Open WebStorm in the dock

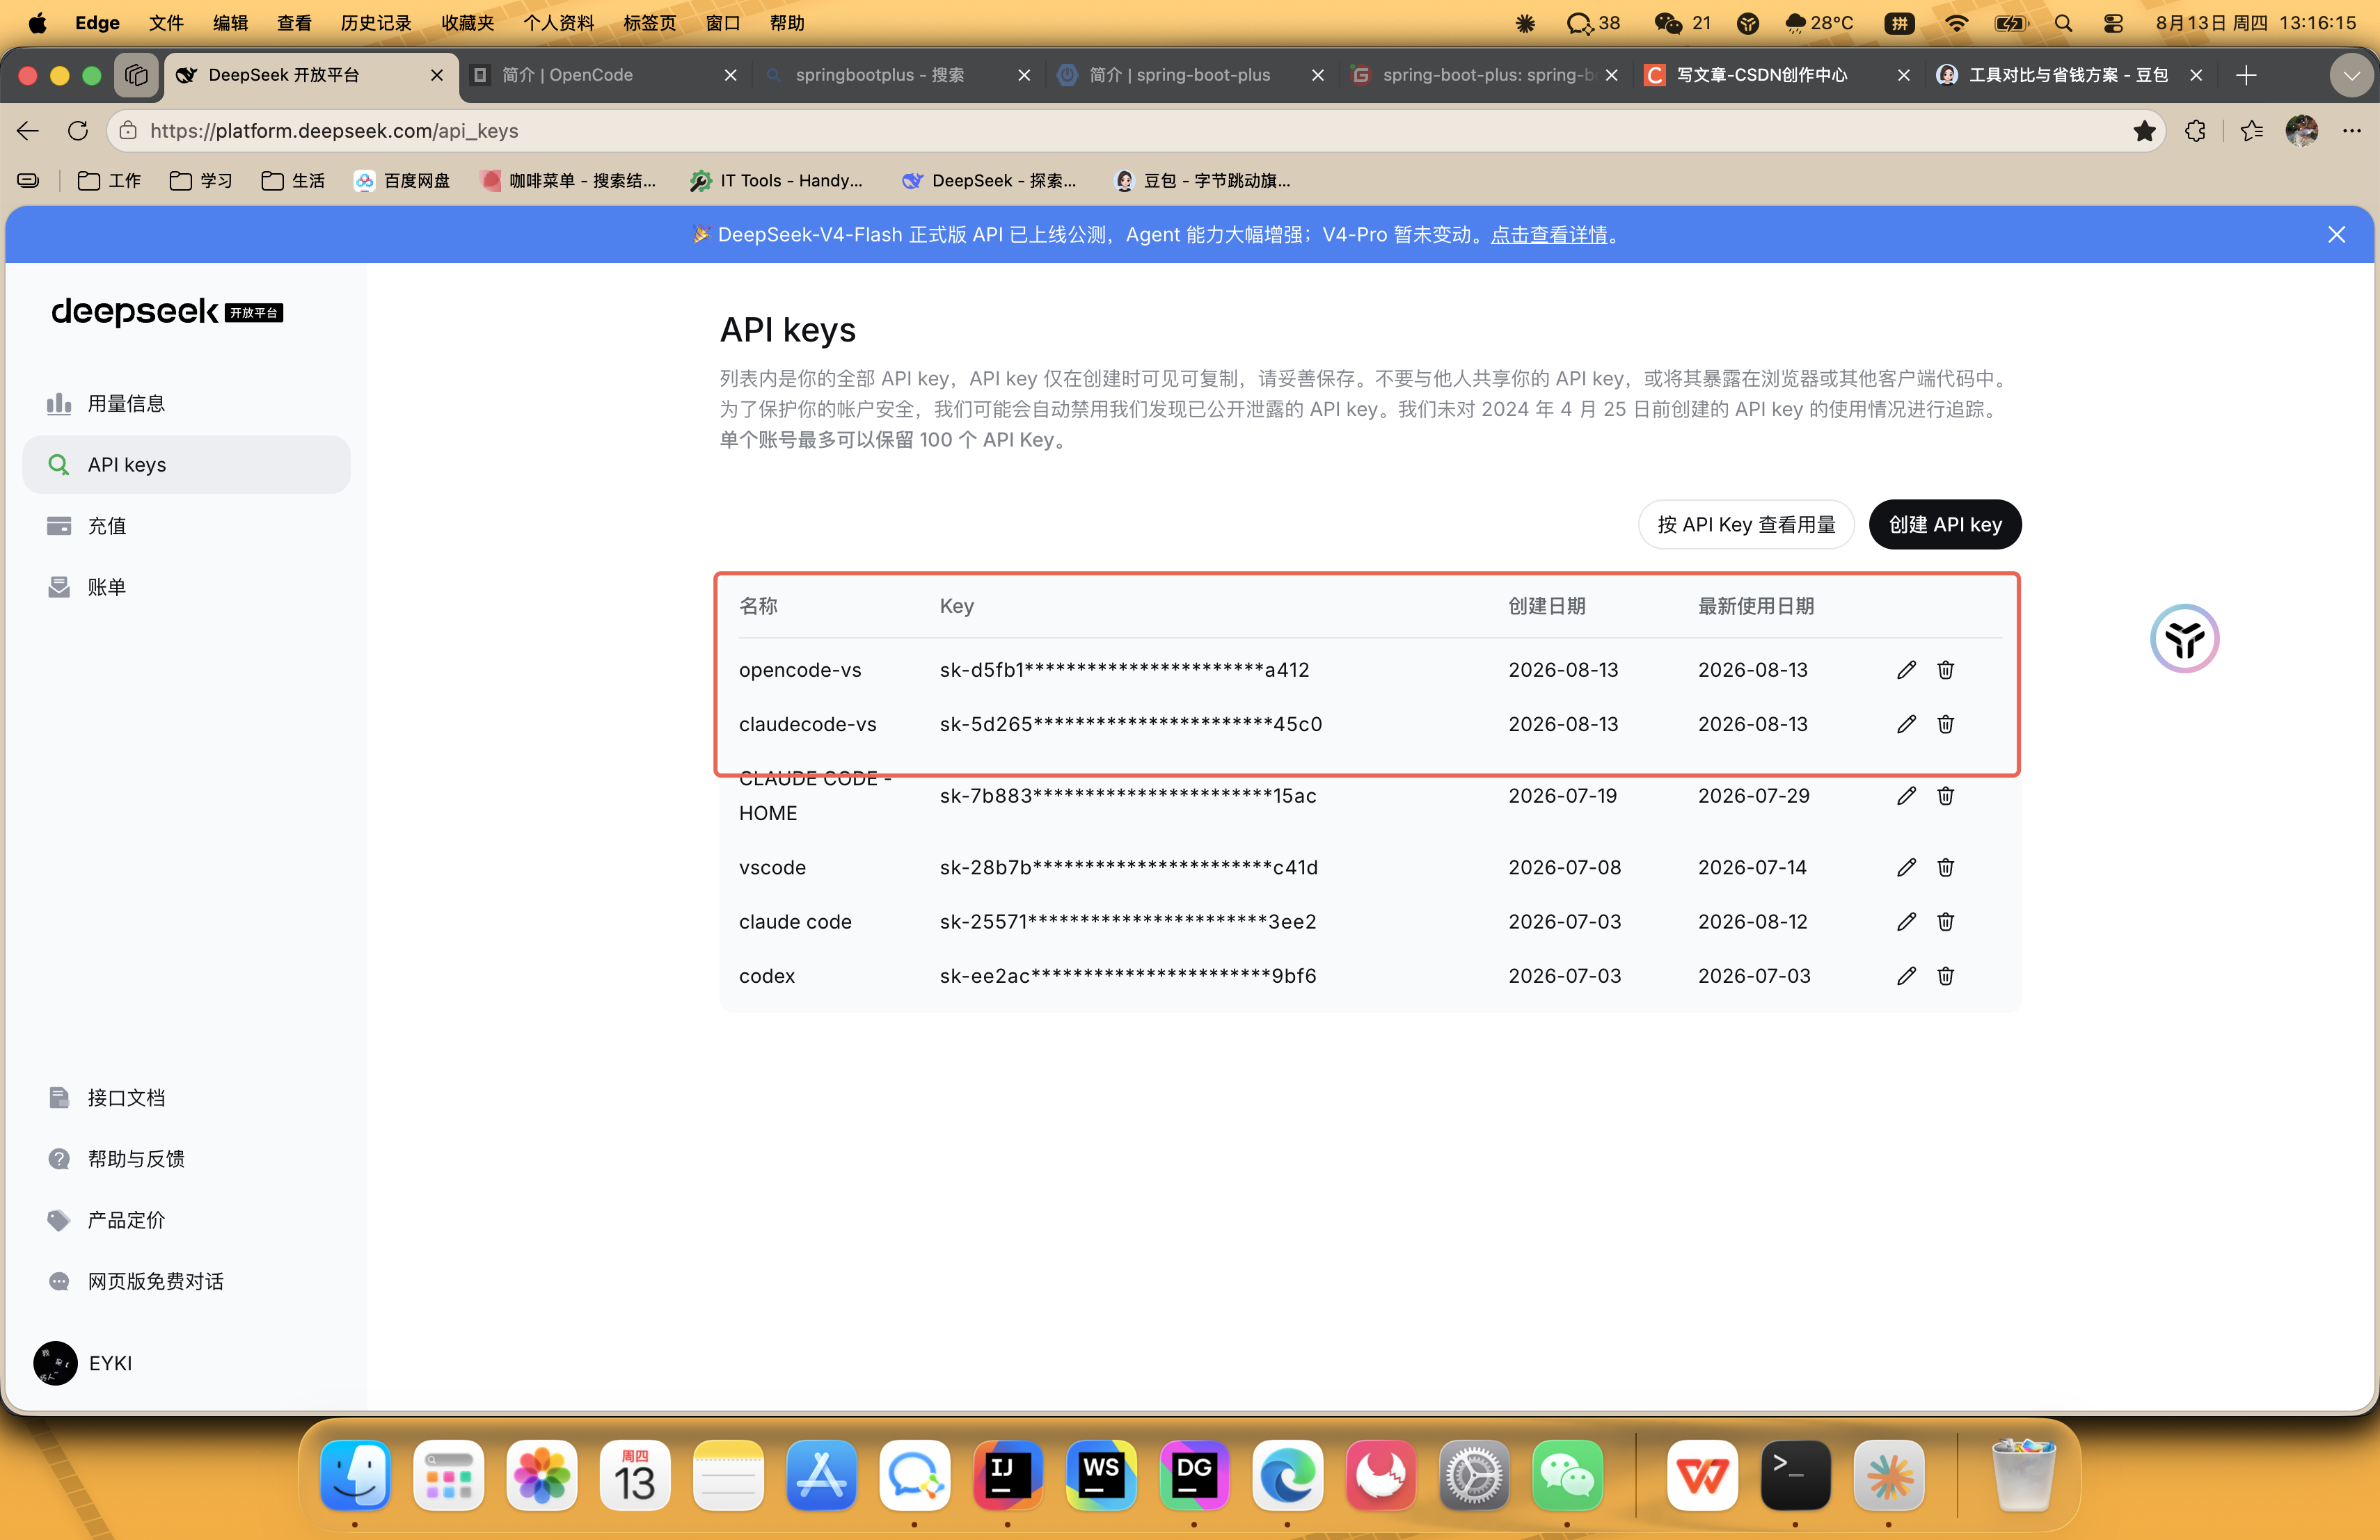(1100, 1475)
